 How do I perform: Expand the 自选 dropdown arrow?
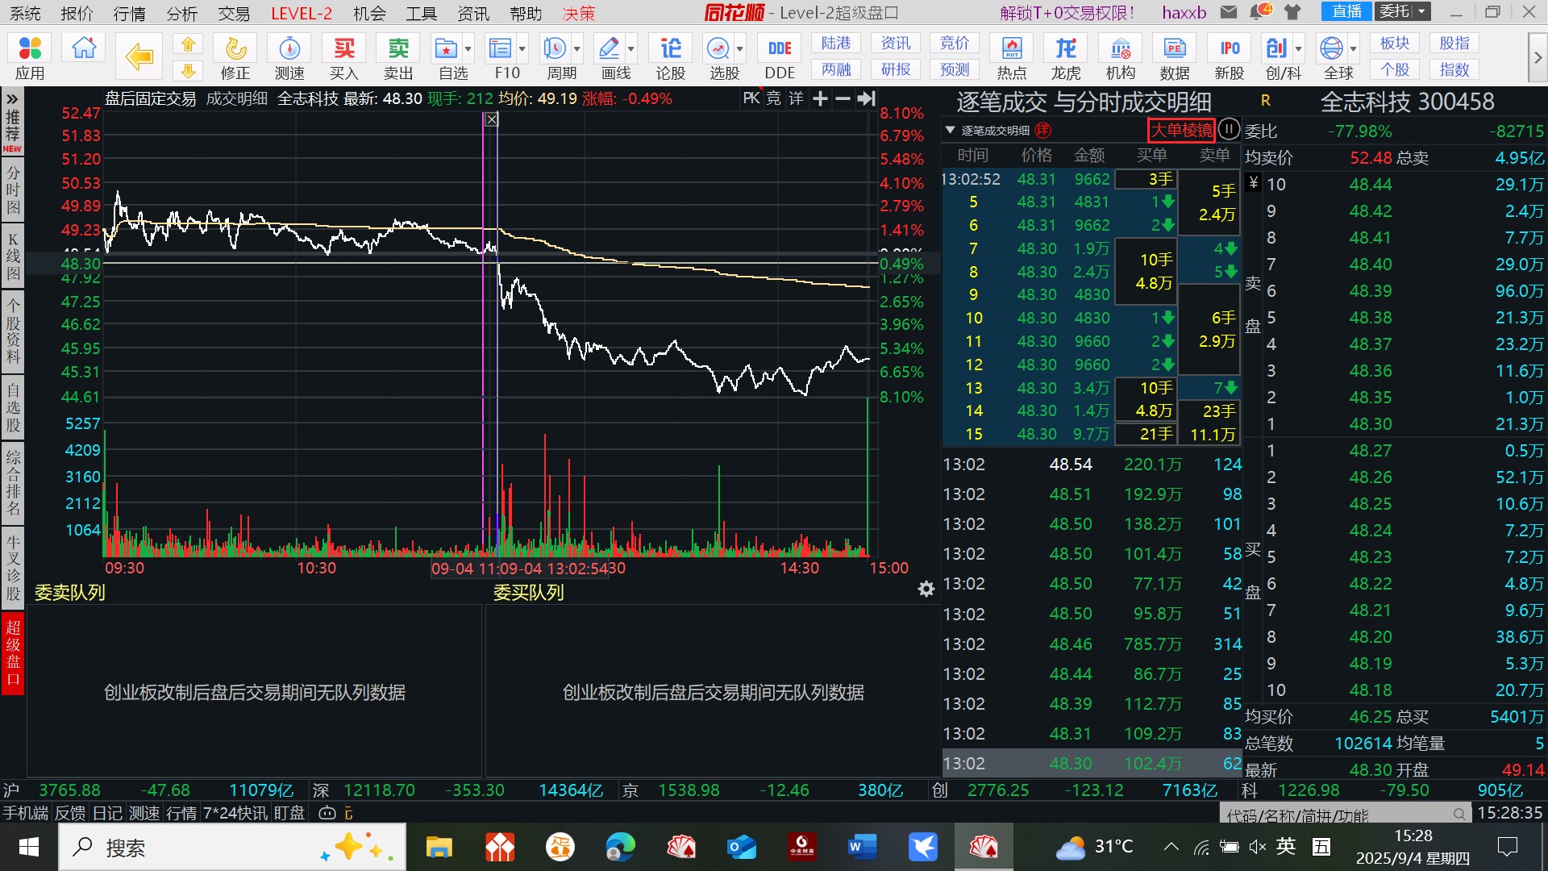(468, 49)
